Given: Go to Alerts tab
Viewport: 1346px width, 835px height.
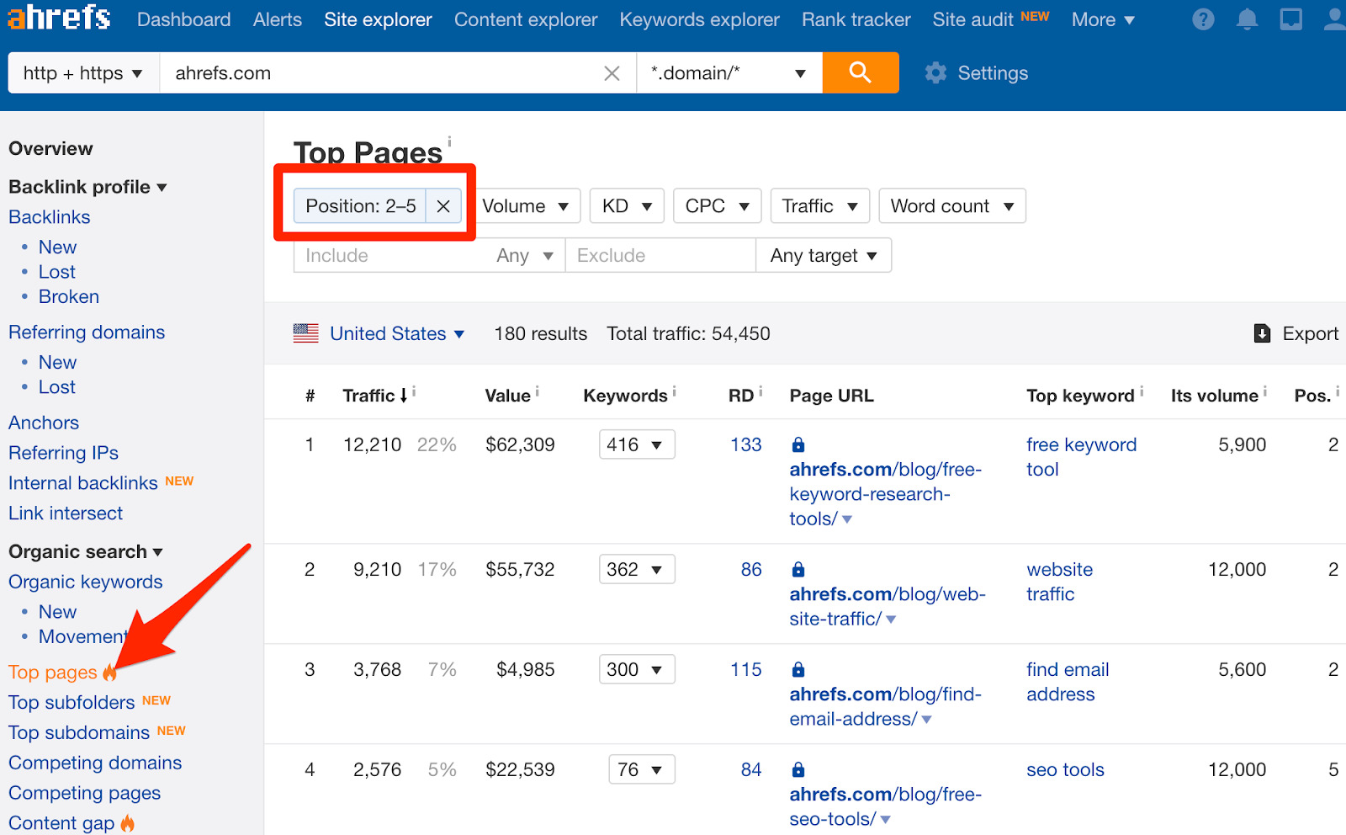Looking at the screenshot, I should click(x=278, y=19).
